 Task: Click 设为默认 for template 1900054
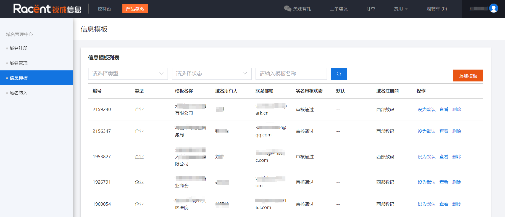[427, 204]
